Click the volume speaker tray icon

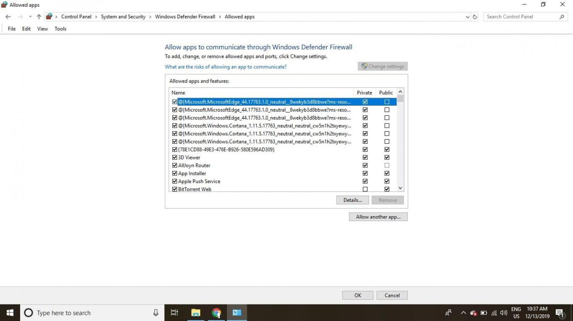pyautogui.click(x=504, y=313)
